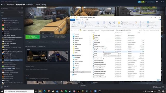166x93 pixels.
Task: Open the Helppokäyttö easy access dropdown
Action: [x=127, y=24]
